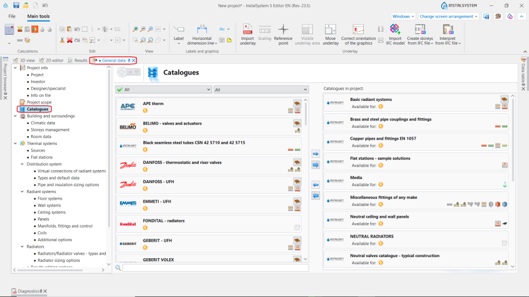
Task: Click the search magnifier icon below catalogue list
Action: click(x=118, y=268)
